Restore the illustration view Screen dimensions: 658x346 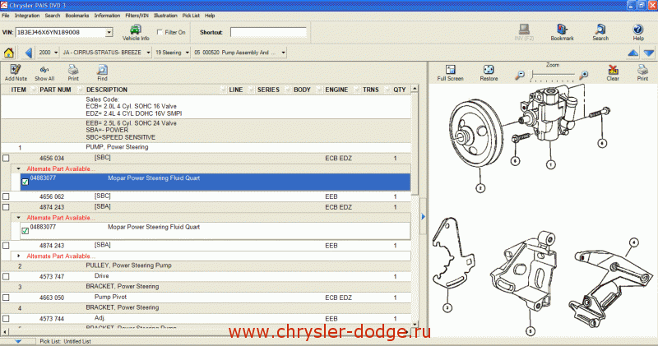[x=489, y=73]
